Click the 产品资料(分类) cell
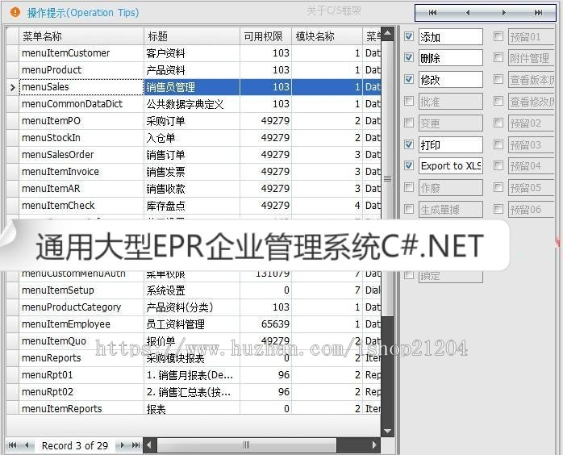The width and height of the screenshot is (563, 455). coord(192,307)
